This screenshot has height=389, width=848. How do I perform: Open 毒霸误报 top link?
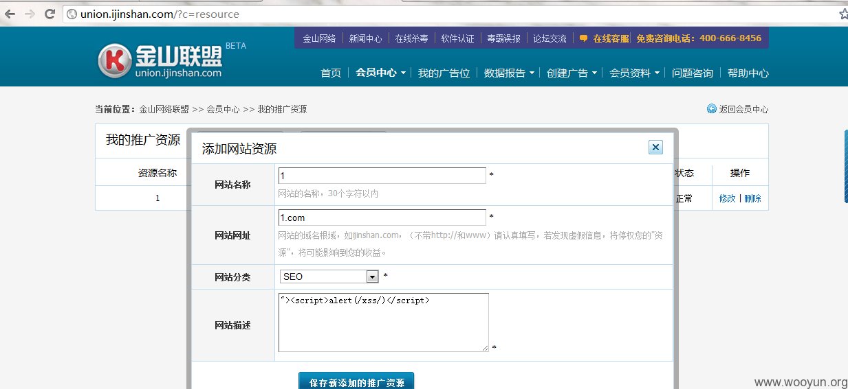[x=503, y=38]
